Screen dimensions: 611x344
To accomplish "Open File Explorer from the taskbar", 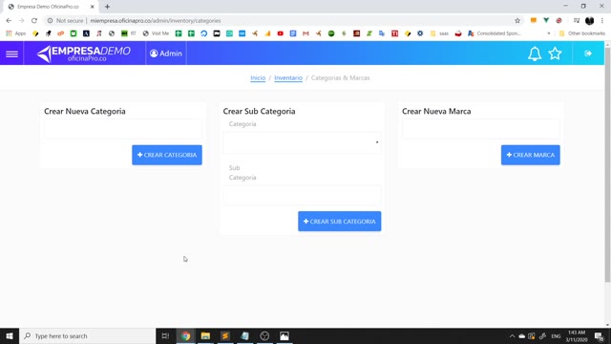I will [205, 335].
